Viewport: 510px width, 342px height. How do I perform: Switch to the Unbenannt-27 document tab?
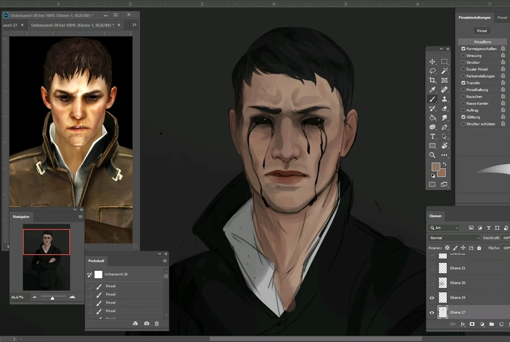[9, 25]
